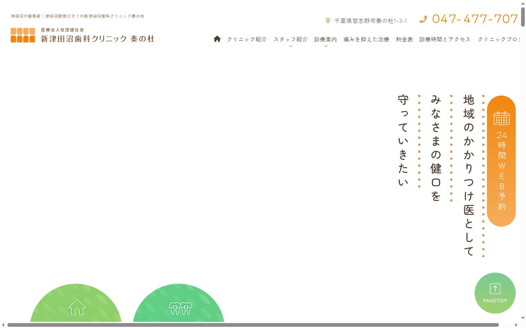Screen dimensions: 526x328
Task: Open the クリニック紹介 menu item
Action: [247, 39]
